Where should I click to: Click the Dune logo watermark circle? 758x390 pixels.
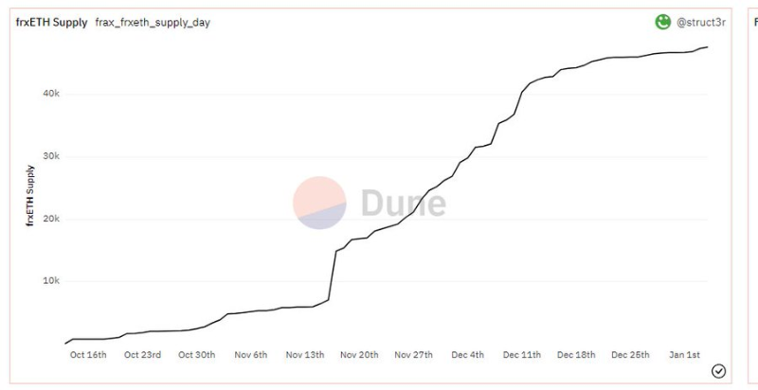pos(319,203)
